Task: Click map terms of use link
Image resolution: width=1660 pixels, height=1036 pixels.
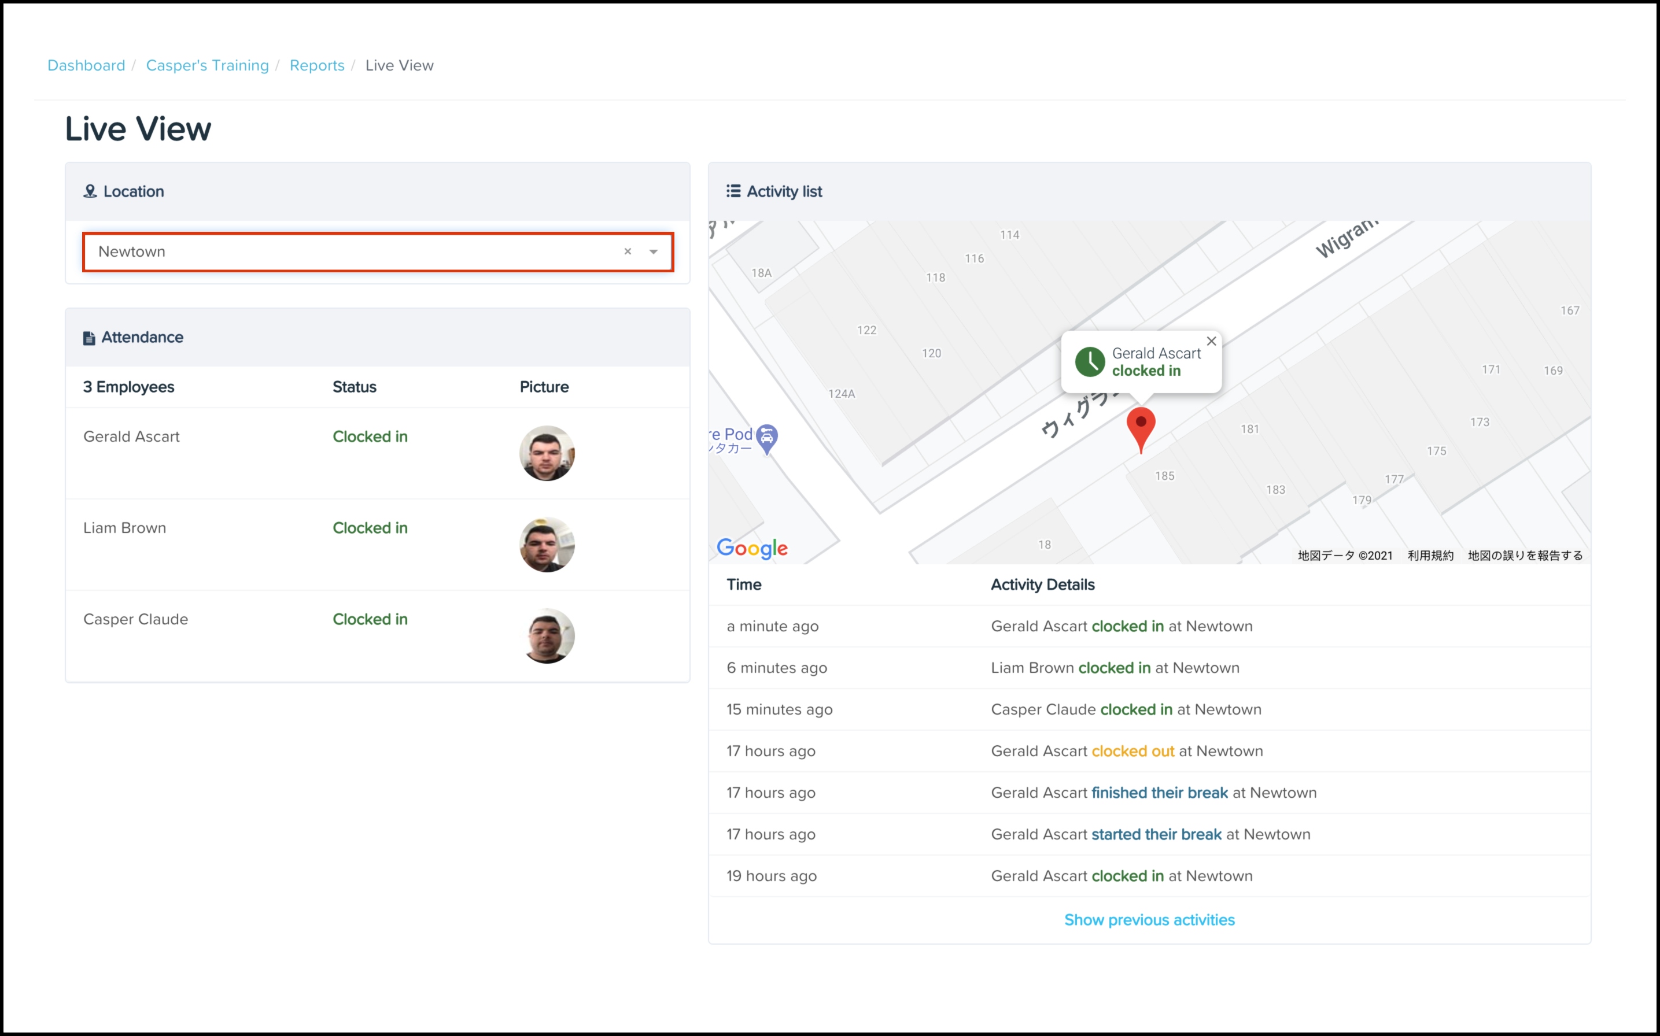Action: pos(1430,555)
